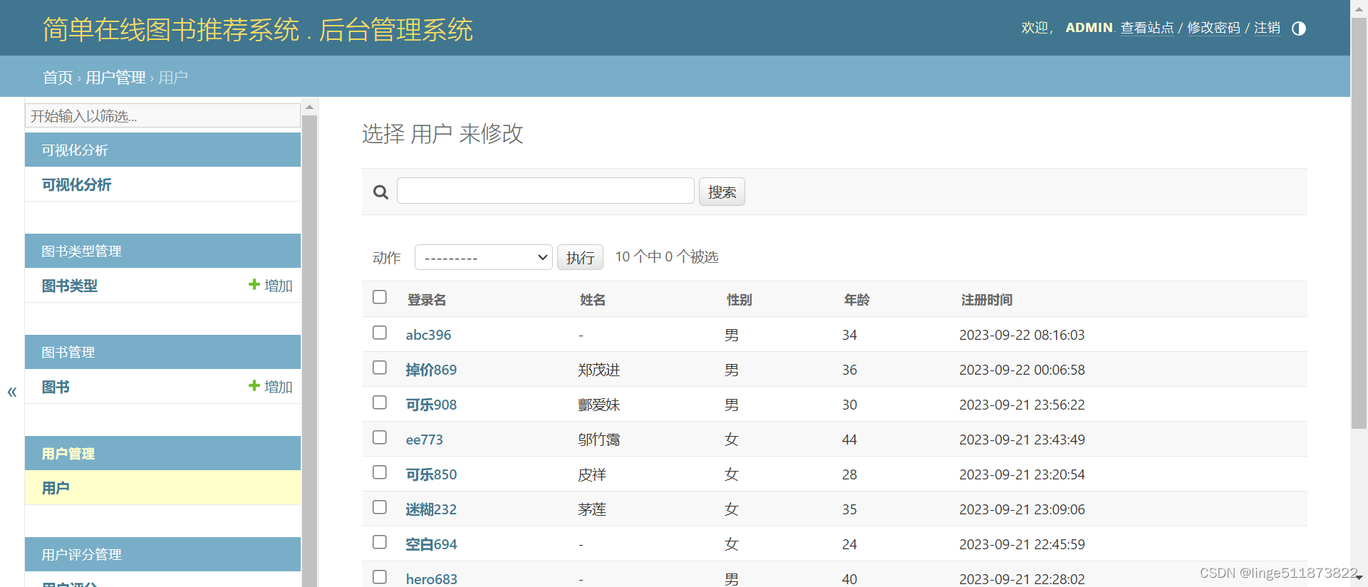Check the box for abc396

point(380,333)
